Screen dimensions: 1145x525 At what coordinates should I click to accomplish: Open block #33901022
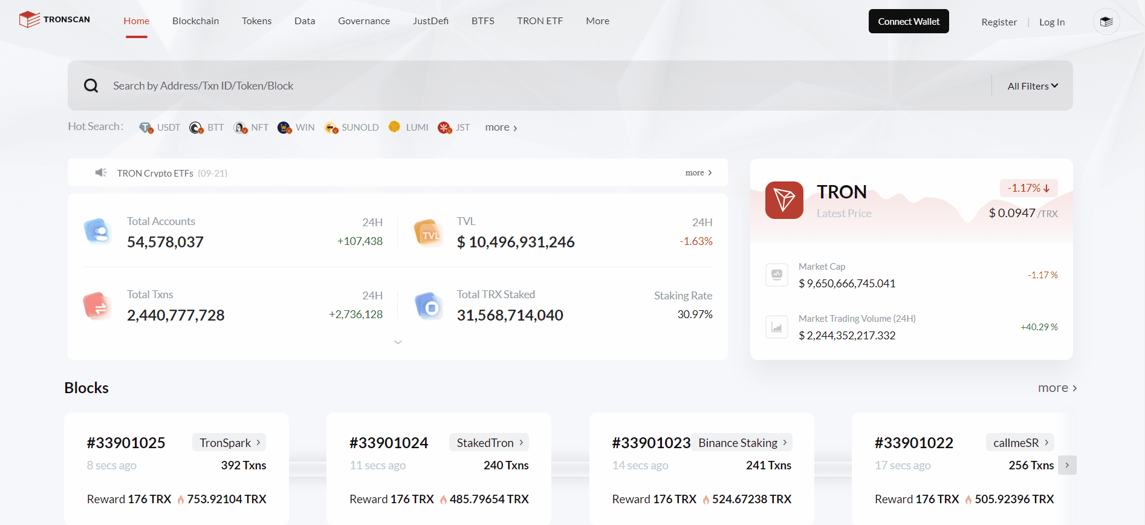[x=914, y=443]
